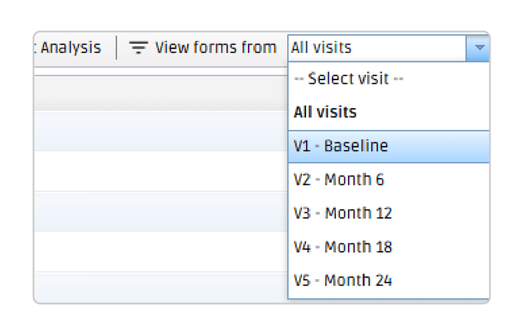Viewport: 524px width, 321px height.
Task: Select the first white table row
Action: point(161,172)
